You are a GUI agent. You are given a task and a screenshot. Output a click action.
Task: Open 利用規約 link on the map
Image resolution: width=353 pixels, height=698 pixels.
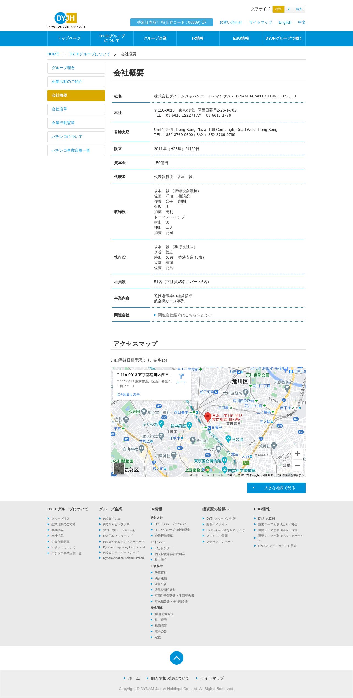(268, 475)
